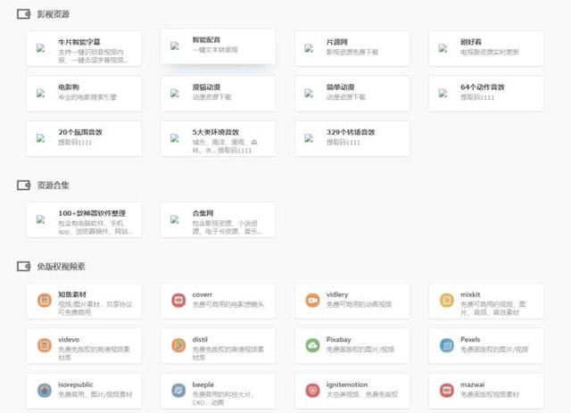571x413 pixels.
Task: Visit the vidlery title link
Action: 337,294
